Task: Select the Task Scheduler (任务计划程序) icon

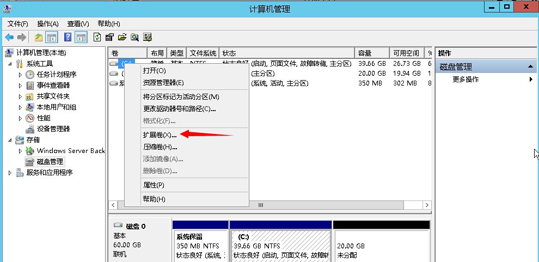Action: tap(30, 75)
